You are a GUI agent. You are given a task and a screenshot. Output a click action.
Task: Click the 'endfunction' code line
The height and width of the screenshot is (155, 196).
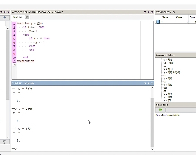tap(26, 61)
